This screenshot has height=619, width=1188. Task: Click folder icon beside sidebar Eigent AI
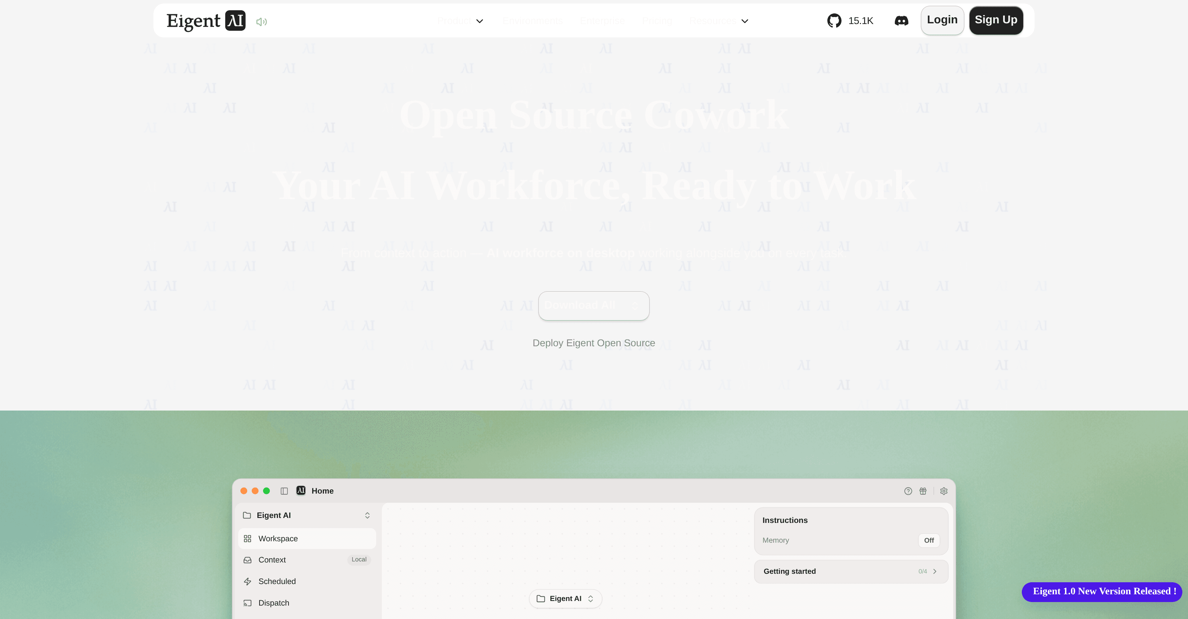(247, 515)
